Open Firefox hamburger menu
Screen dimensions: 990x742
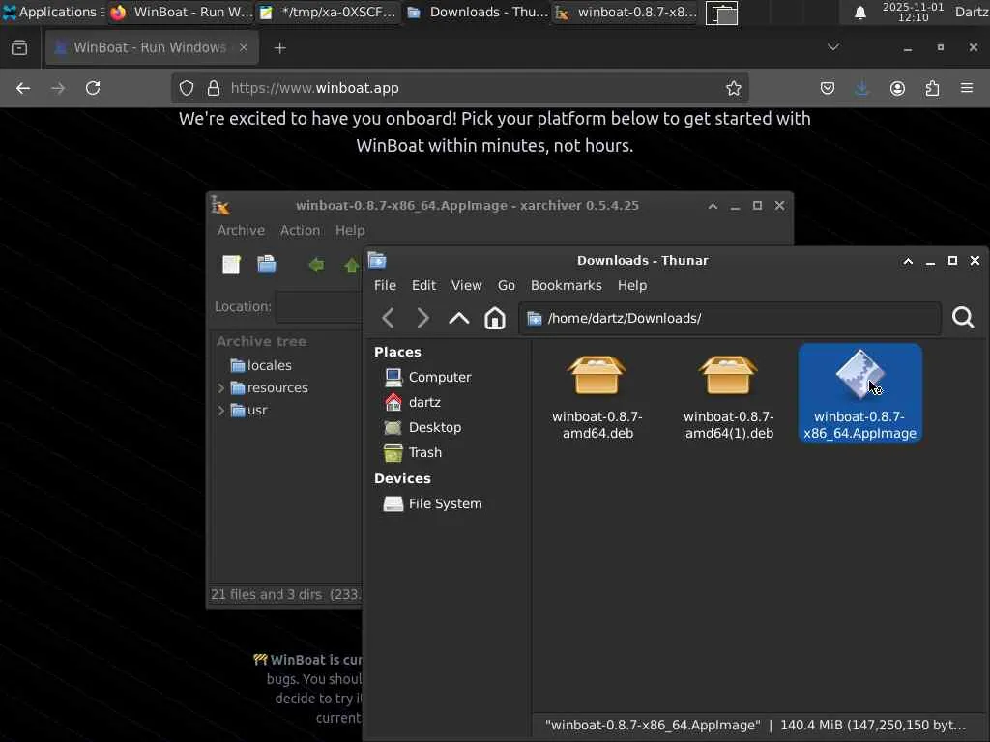tap(967, 88)
